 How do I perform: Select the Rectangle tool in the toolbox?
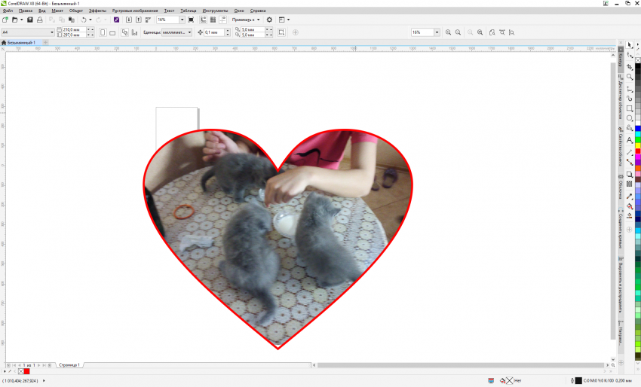(x=630, y=108)
